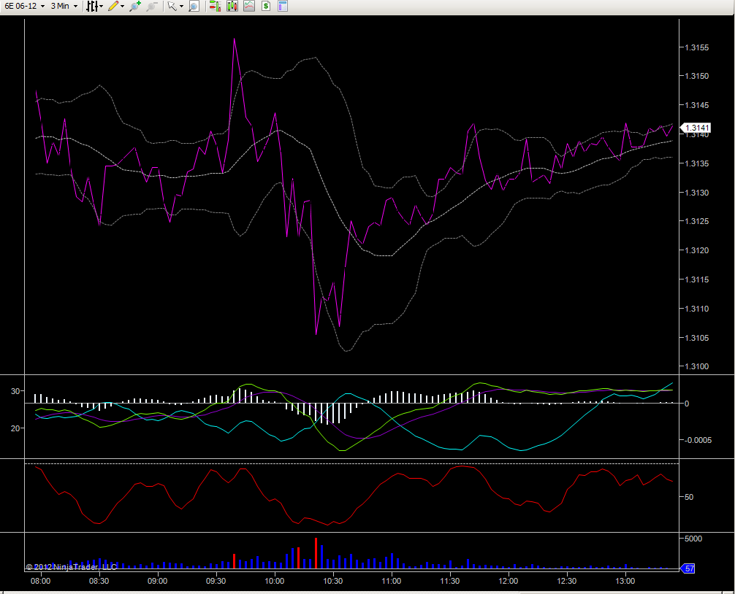735x594 pixels.
Task: Expand the drawing tools dropdown arrow
Action: click(x=122, y=6)
